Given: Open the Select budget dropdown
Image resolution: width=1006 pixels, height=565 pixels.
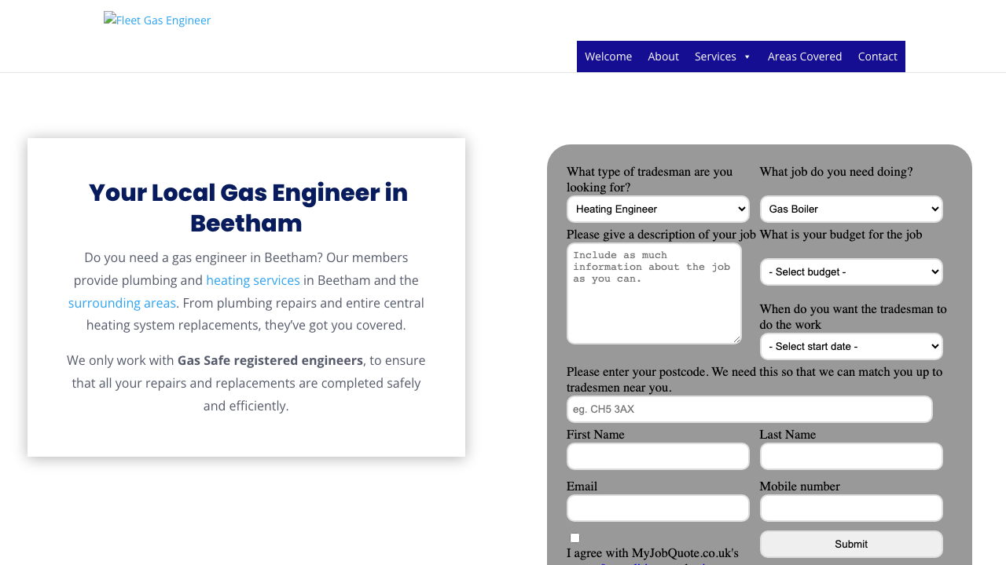Looking at the screenshot, I should pyautogui.click(x=851, y=272).
